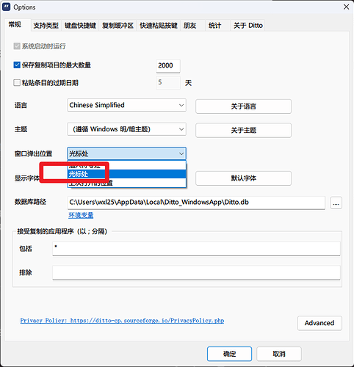The image size is (354, 367).
Task: Open the 快速粘贴按键 tab
Action: coord(159,26)
